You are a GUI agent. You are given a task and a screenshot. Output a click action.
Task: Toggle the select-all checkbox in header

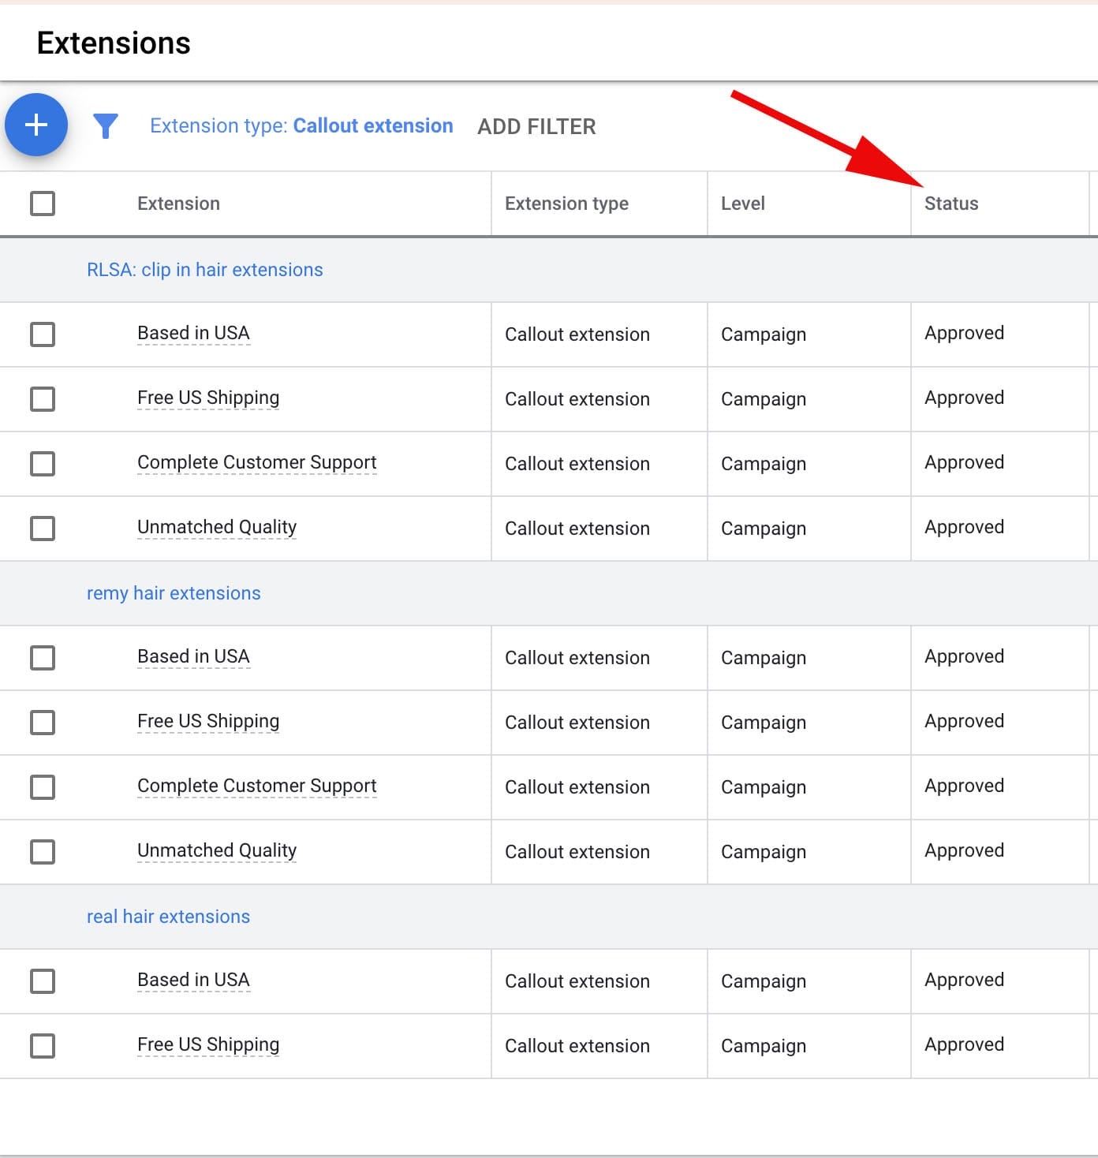(x=43, y=204)
